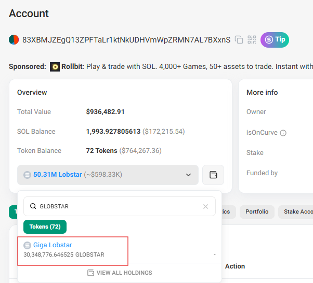
Task: Copy the account address icon
Action: pos(239,39)
